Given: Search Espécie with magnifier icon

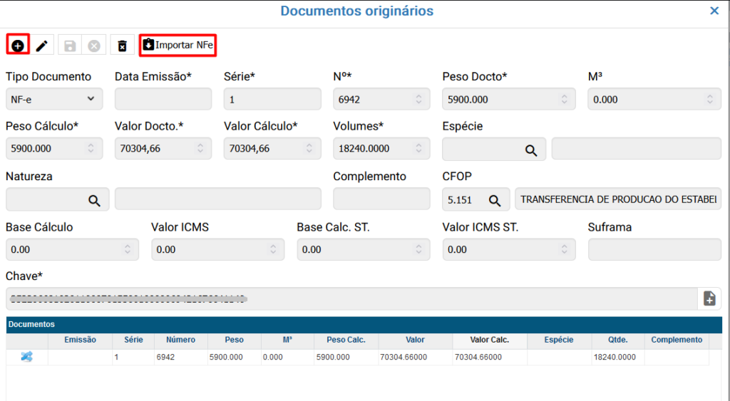Looking at the screenshot, I should click(531, 150).
